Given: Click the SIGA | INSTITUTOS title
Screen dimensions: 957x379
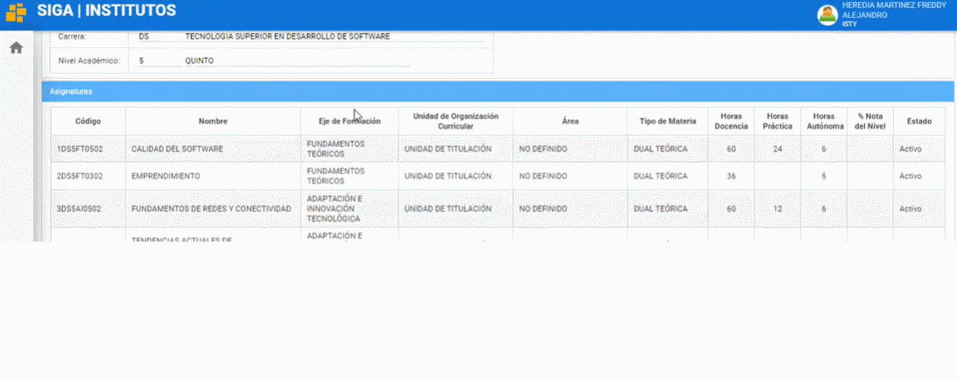Looking at the screenshot, I should 106,11.
